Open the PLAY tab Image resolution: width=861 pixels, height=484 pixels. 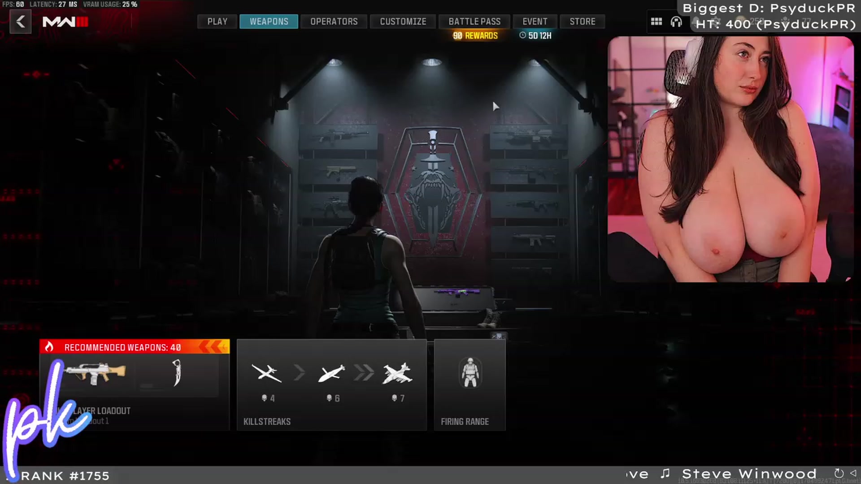coord(217,22)
